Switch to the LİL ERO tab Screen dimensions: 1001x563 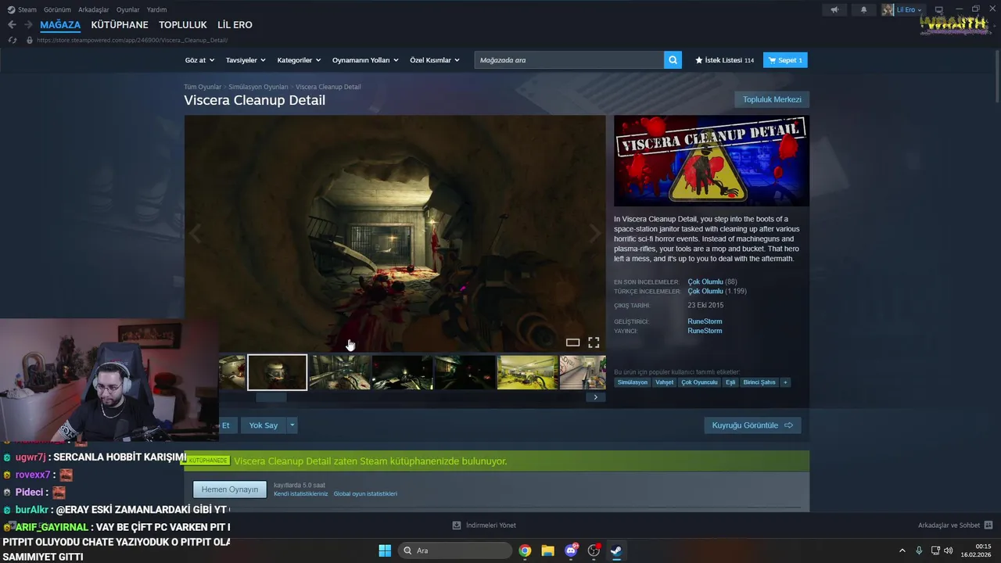click(235, 25)
